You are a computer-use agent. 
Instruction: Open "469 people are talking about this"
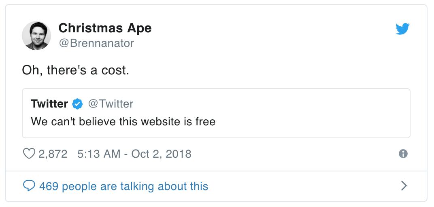click(x=123, y=186)
